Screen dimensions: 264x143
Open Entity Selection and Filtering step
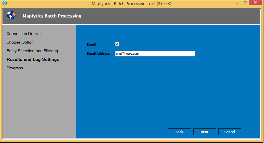(x=32, y=51)
